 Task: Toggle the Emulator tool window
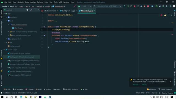[175, 64]
